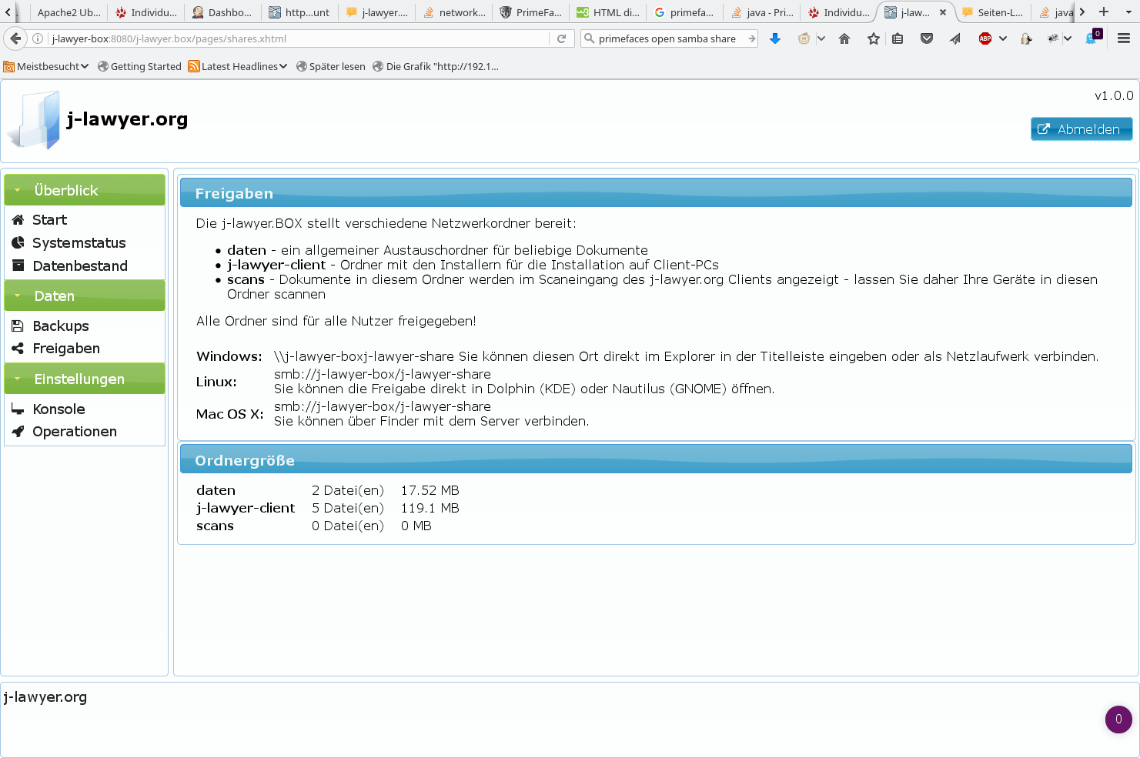Focus the browser address bar URL
The image size is (1140, 758).
299,38
